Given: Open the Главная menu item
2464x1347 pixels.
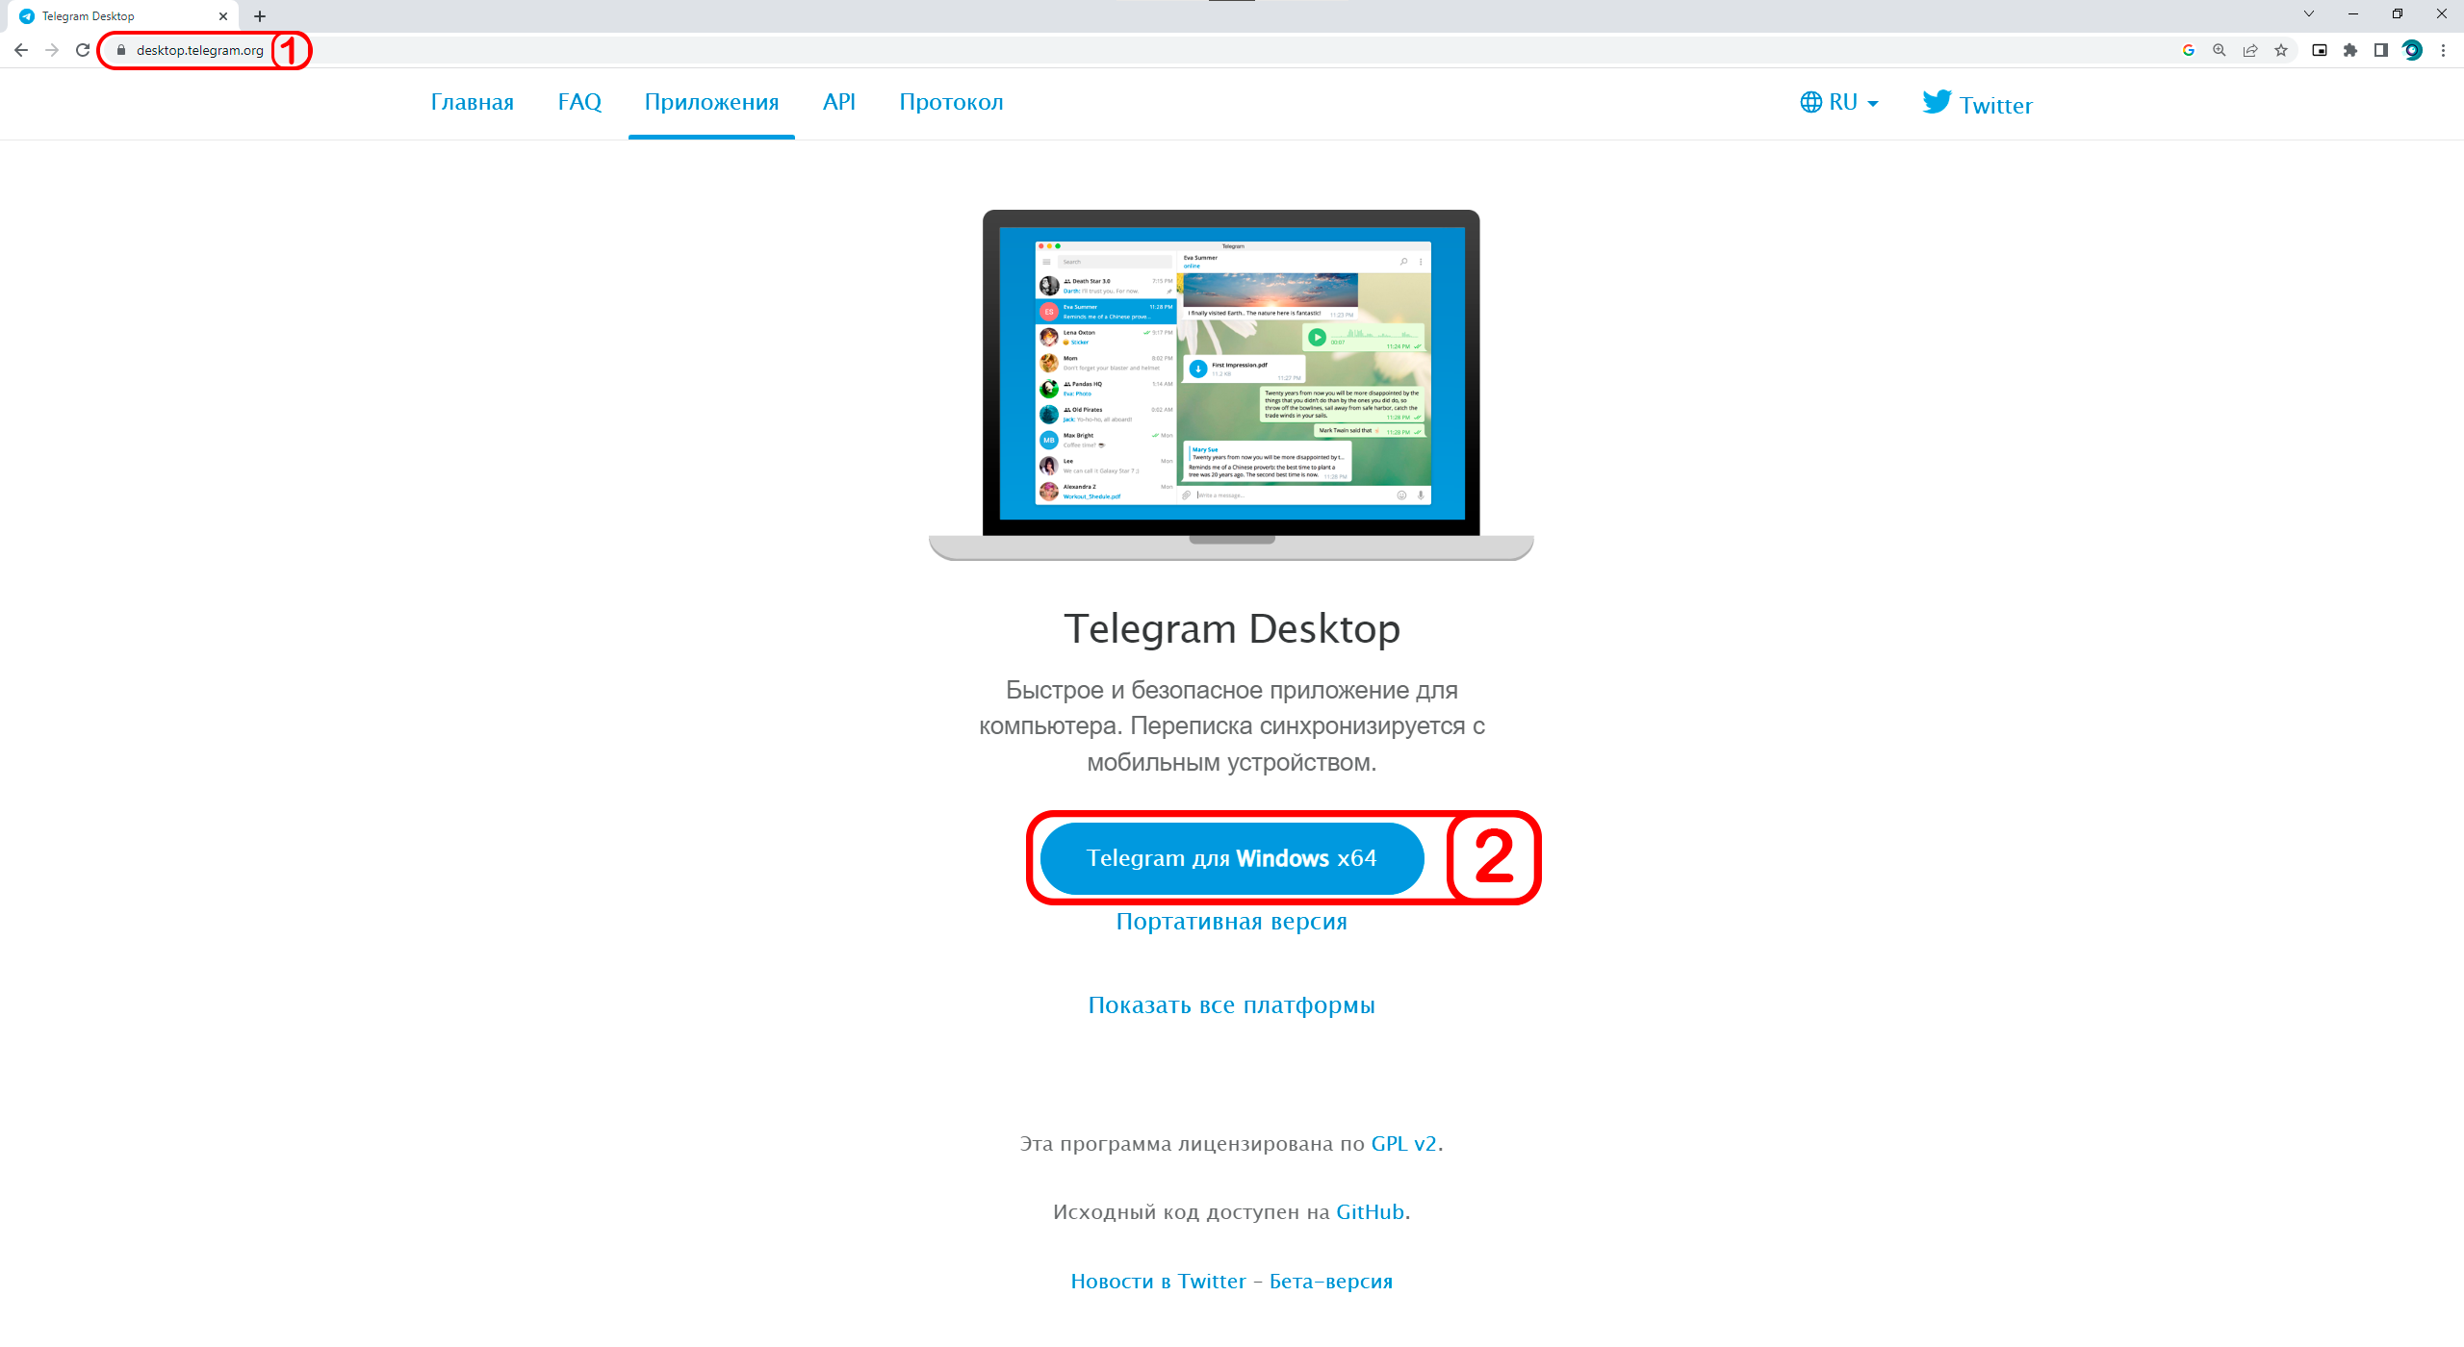Looking at the screenshot, I should click(472, 102).
